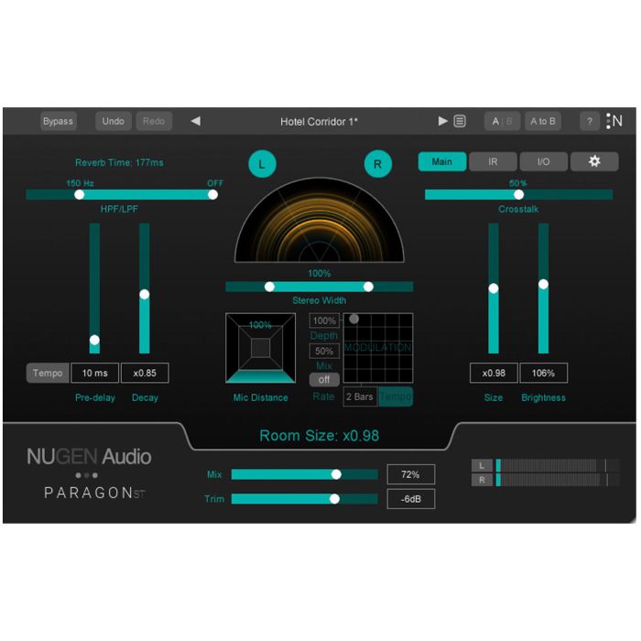Click the NUGEN Audio logo

89,457
